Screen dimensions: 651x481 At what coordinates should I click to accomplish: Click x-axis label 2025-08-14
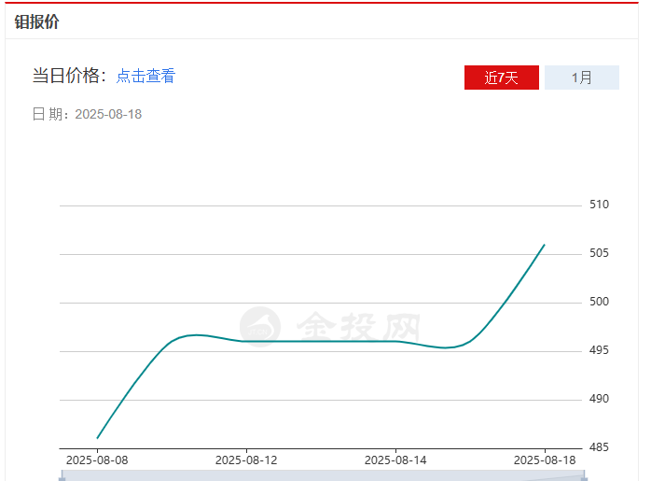pyautogui.click(x=395, y=460)
